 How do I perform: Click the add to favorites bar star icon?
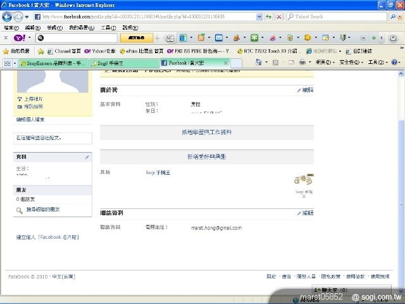click(x=40, y=51)
